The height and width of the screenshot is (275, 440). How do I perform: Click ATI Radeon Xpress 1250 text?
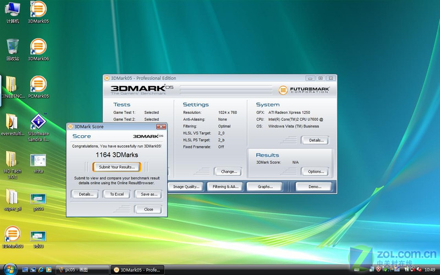pyautogui.click(x=289, y=112)
